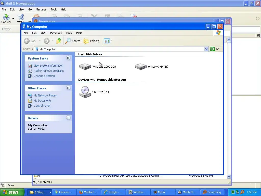Click the Write icon in Mail & Newsgroups
Screen dimensions: 261x196
(x=20, y=17)
